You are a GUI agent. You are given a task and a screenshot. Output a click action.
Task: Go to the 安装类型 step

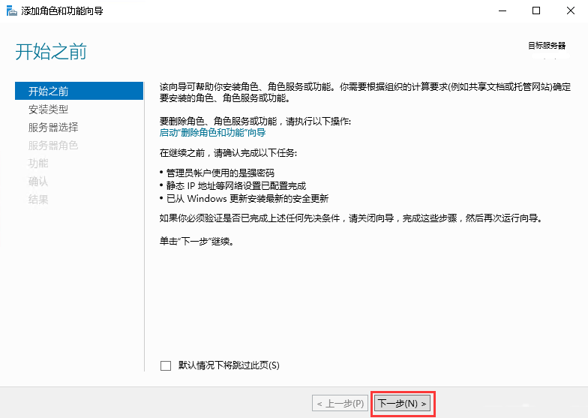click(x=48, y=110)
